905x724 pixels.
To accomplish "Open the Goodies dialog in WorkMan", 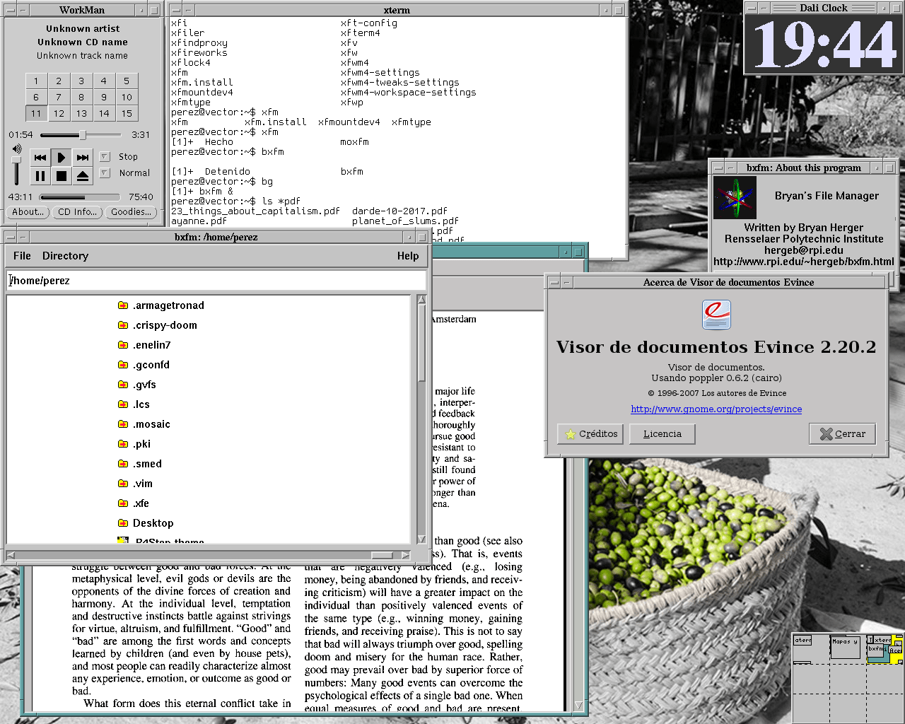I will coord(131,212).
